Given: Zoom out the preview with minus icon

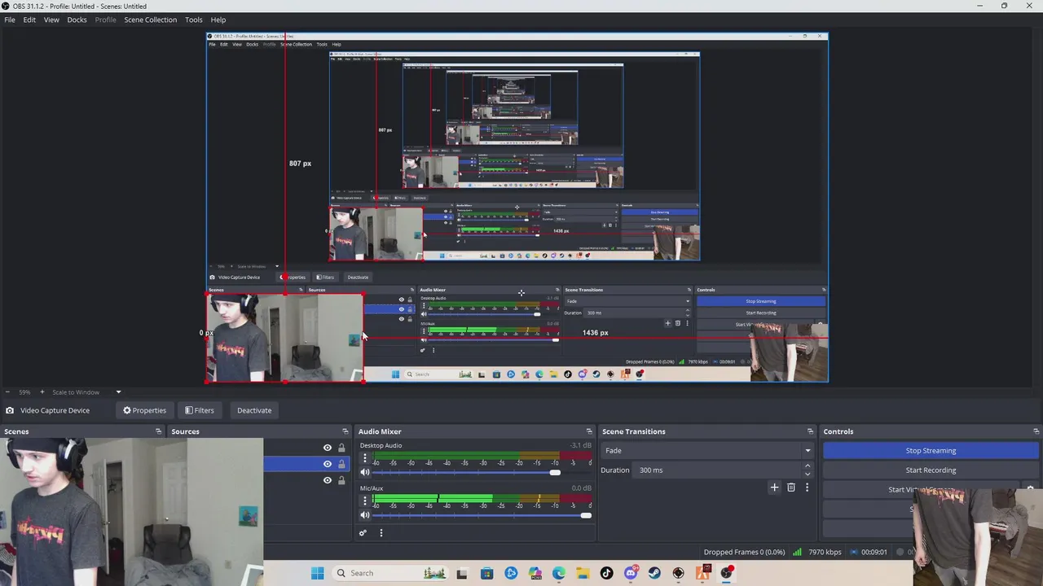Looking at the screenshot, I should pyautogui.click(x=7, y=392).
